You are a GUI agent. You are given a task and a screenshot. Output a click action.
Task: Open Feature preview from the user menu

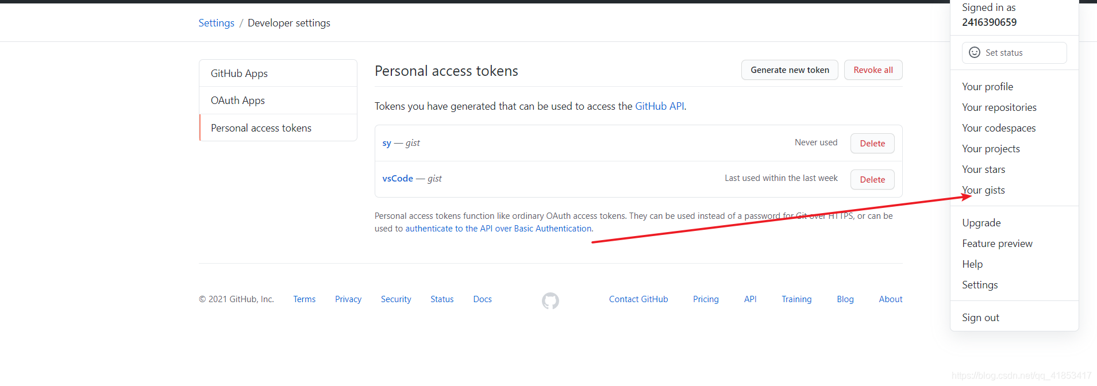(997, 244)
